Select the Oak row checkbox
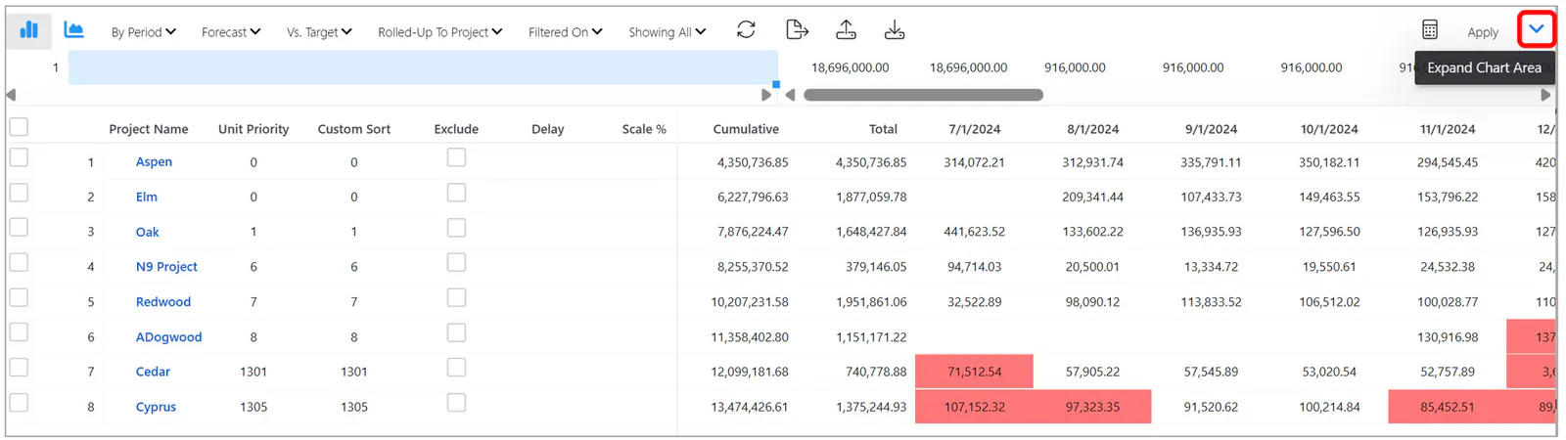This screenshot has height=440, width=1566. 19,228
